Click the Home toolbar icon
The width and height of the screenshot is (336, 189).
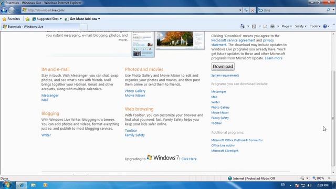[243, 26]
